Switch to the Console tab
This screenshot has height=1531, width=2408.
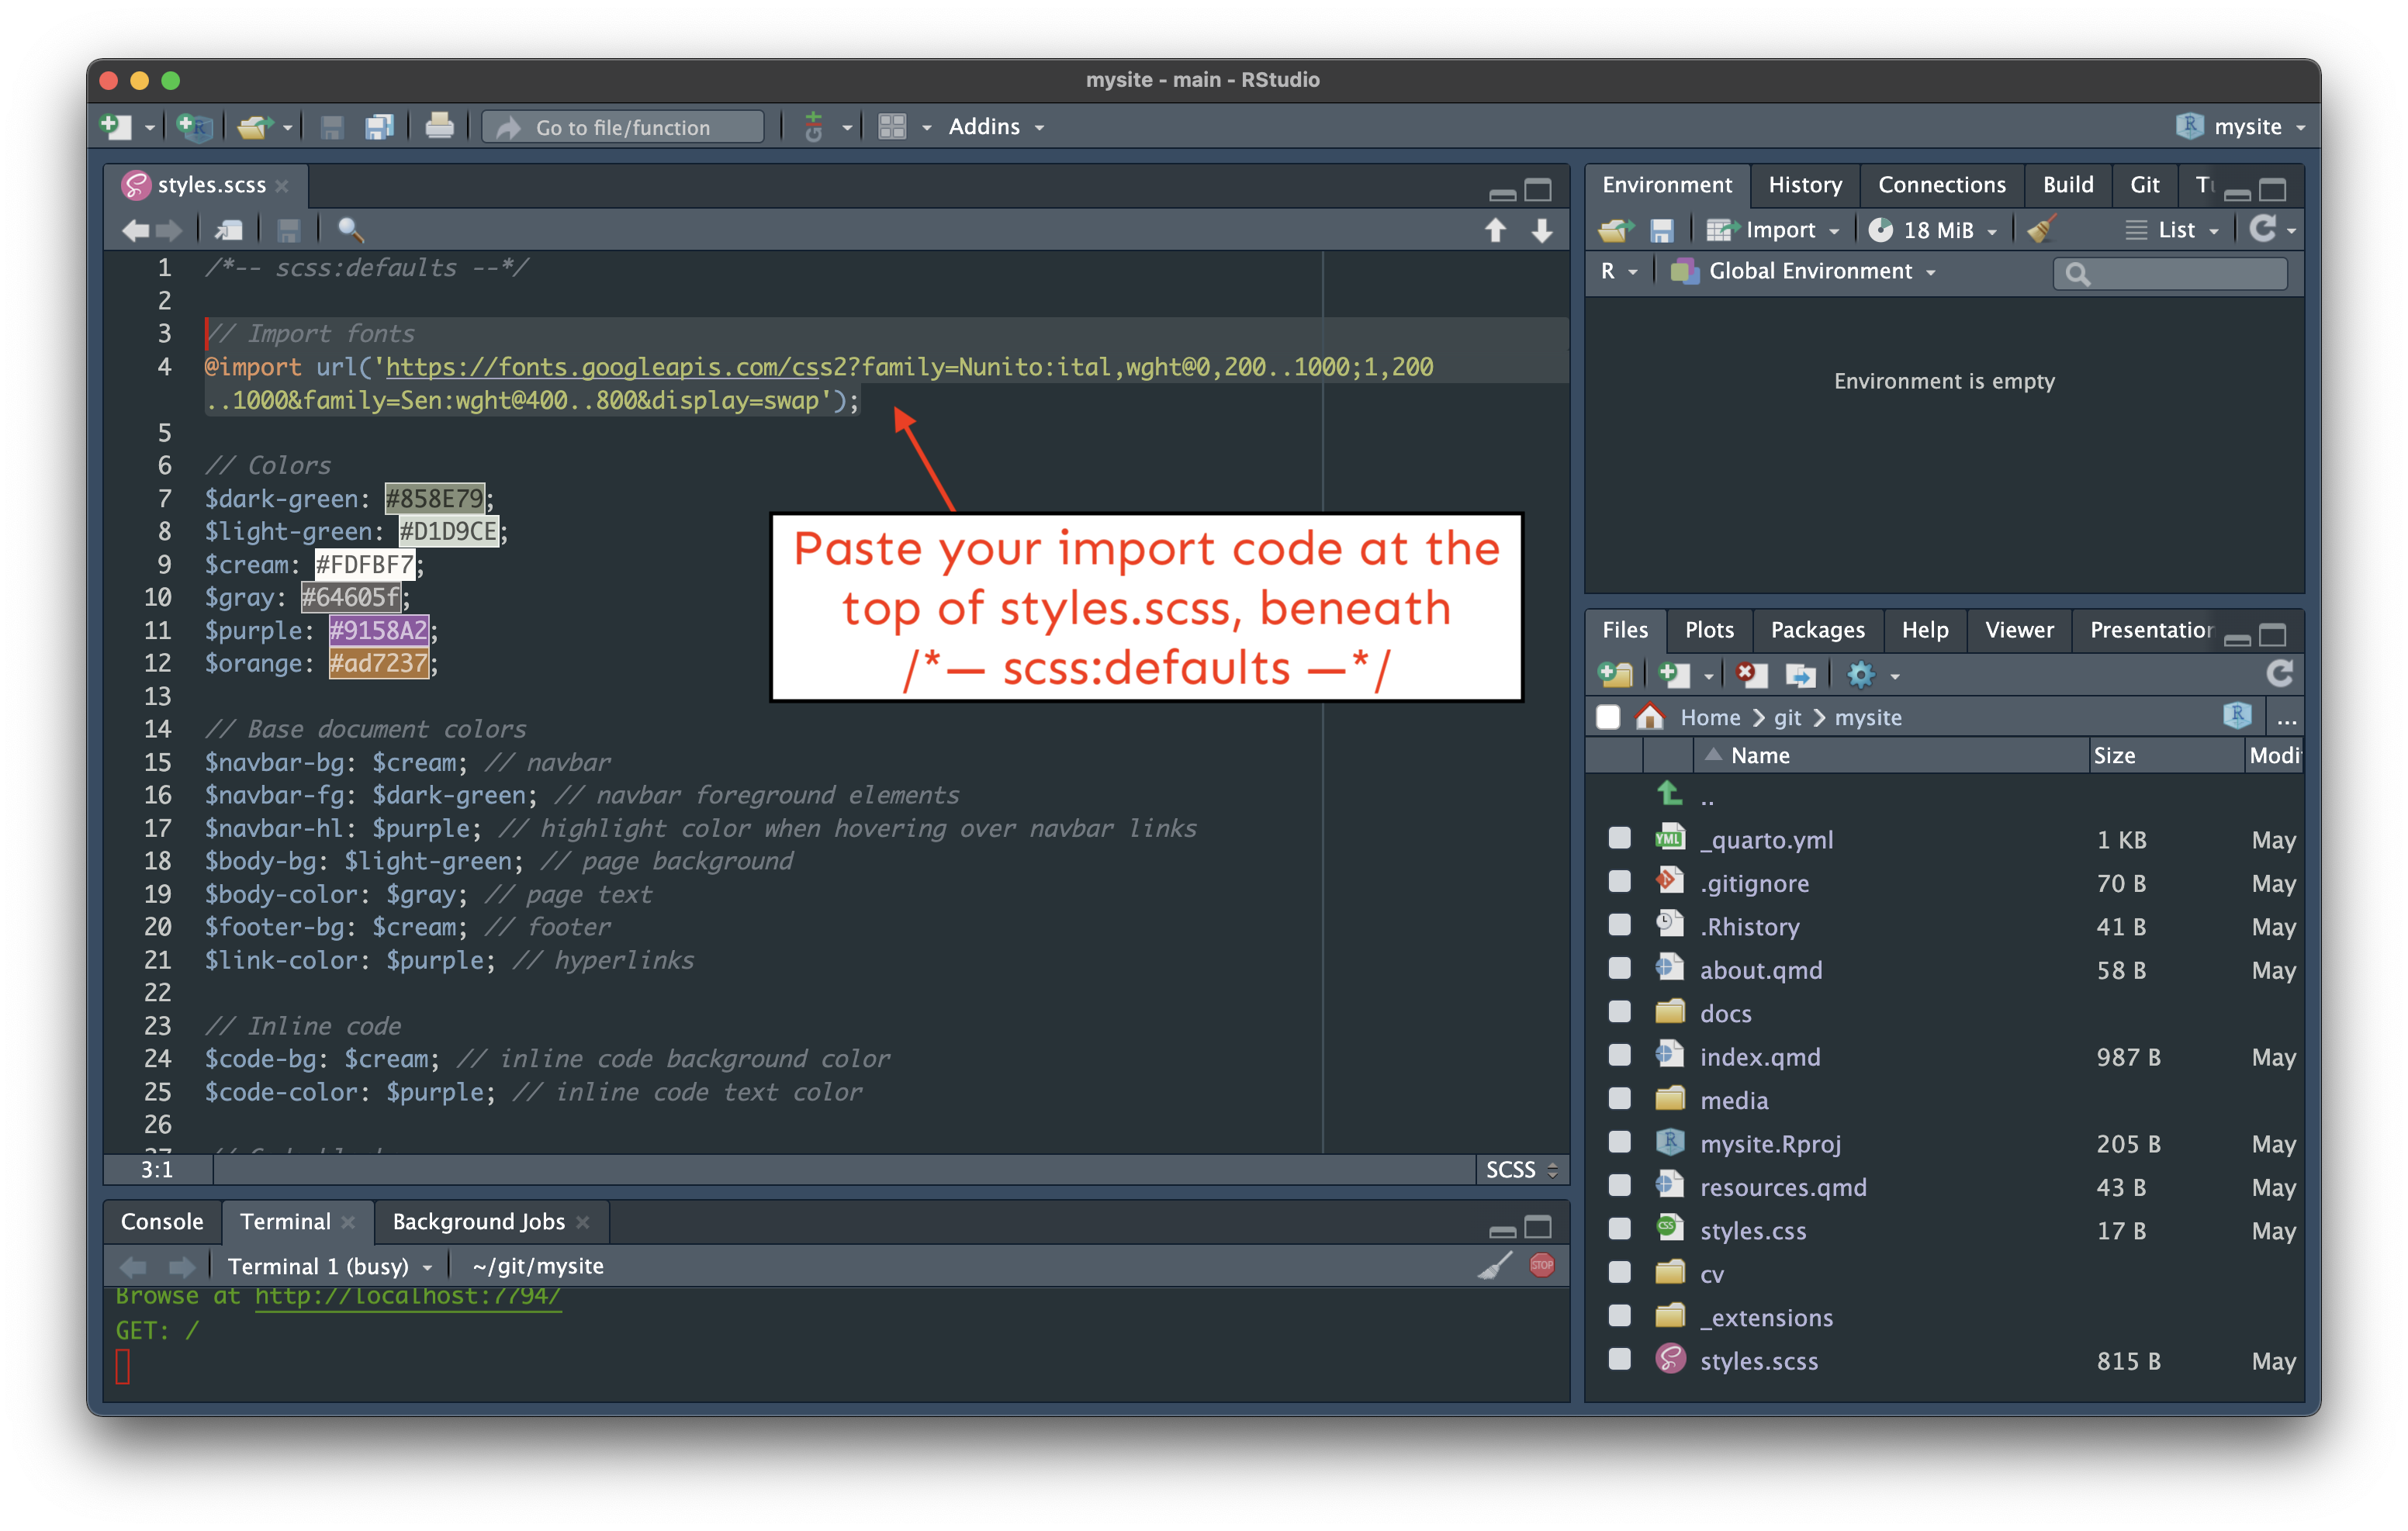click(161, 1221)
